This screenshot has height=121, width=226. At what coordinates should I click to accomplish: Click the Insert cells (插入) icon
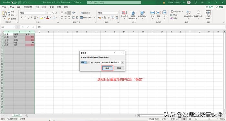coord(152,13)
